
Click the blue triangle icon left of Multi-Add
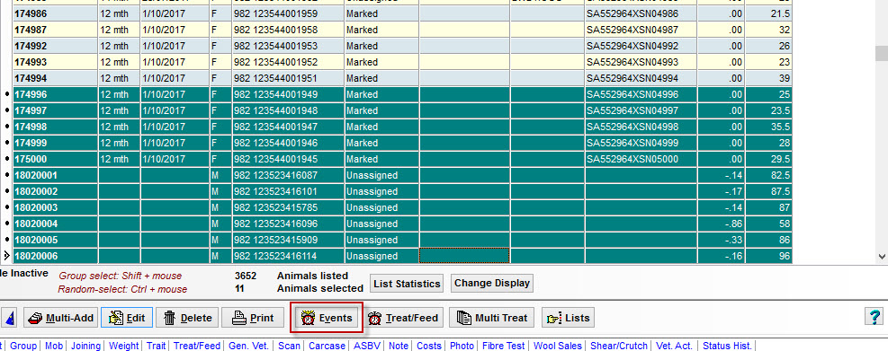10,318
